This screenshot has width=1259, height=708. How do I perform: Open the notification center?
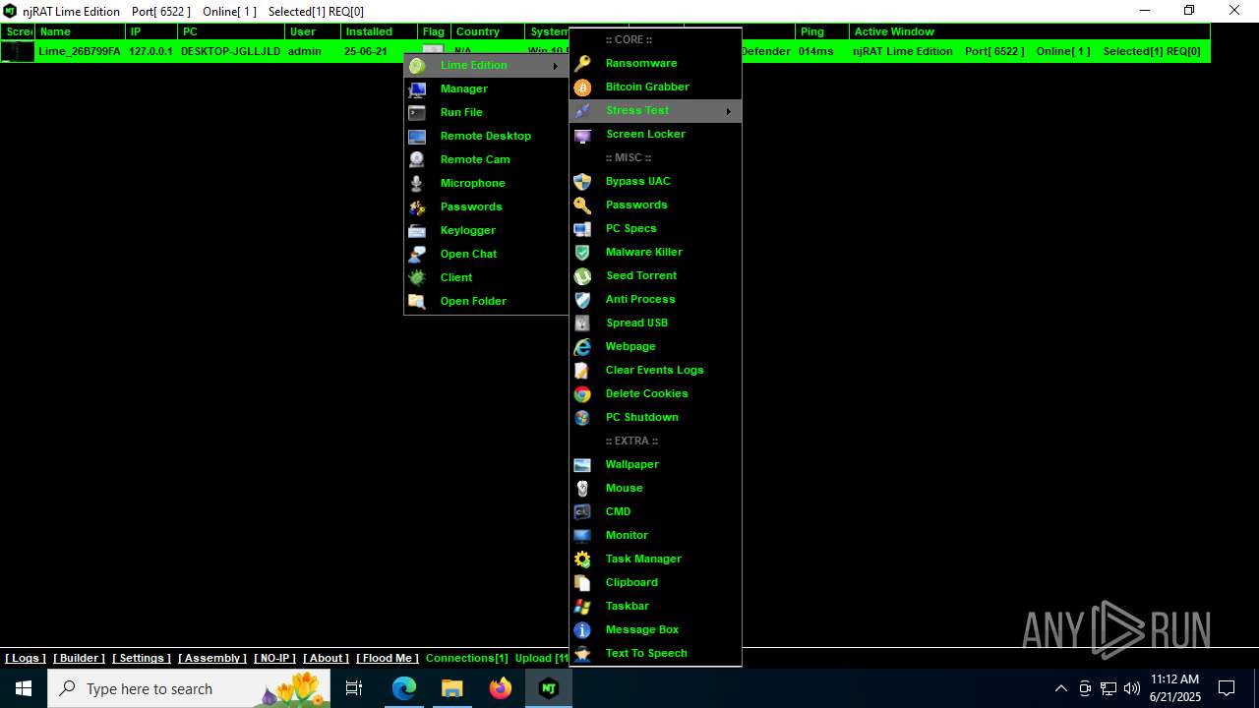pyautogui.click(x=1227, y=688)
